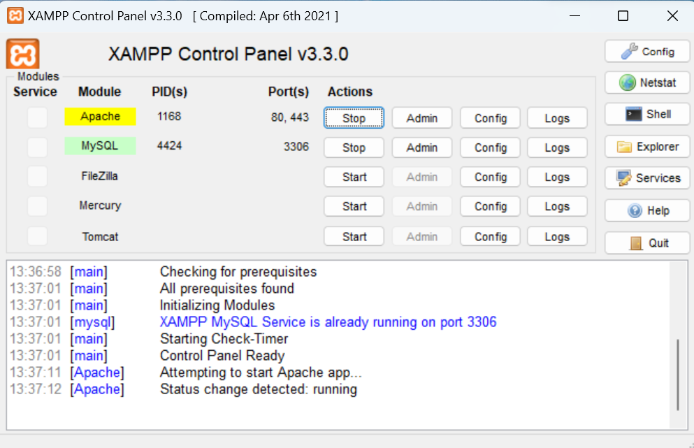Open MySQL Admin page
The width and height of the screenshot is (694, 448).
422,147
